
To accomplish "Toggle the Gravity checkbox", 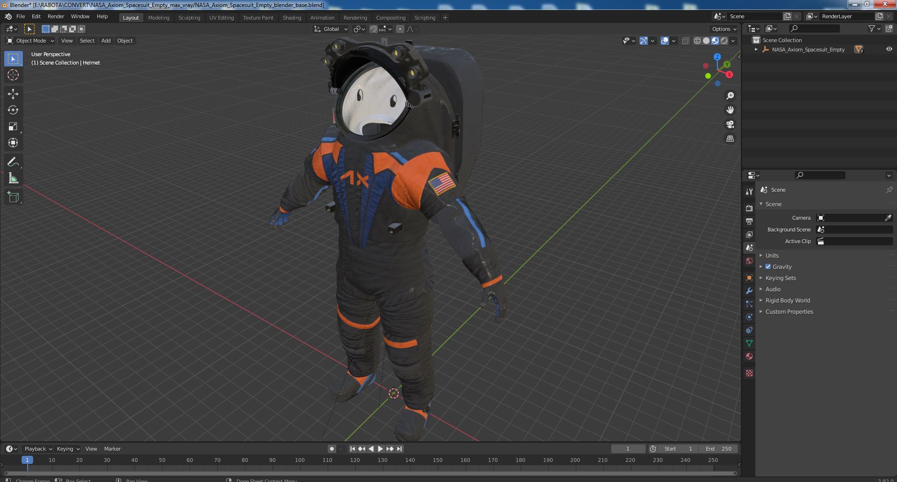I will tap(768, 266).
